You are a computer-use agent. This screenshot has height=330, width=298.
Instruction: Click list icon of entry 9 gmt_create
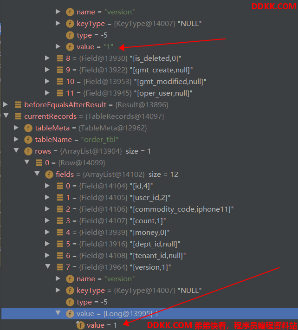pos(60,70)
